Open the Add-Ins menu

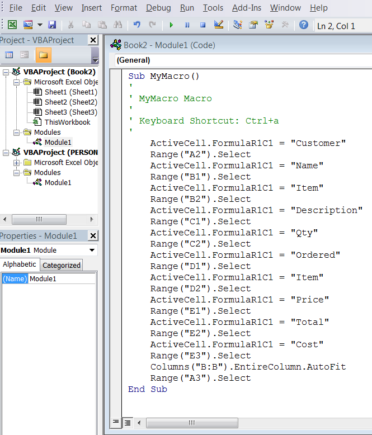pos(247,8)
